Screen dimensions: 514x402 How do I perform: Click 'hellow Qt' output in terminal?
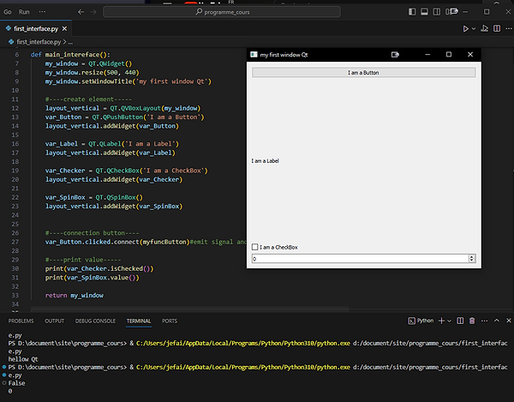pyautogui.click(x=23, y=359)
